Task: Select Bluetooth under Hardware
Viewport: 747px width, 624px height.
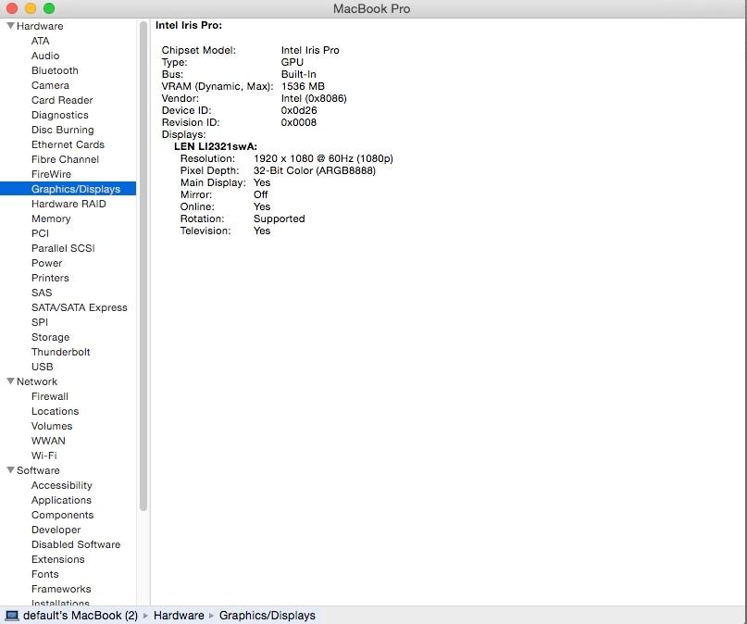Action: click(55, 70)
